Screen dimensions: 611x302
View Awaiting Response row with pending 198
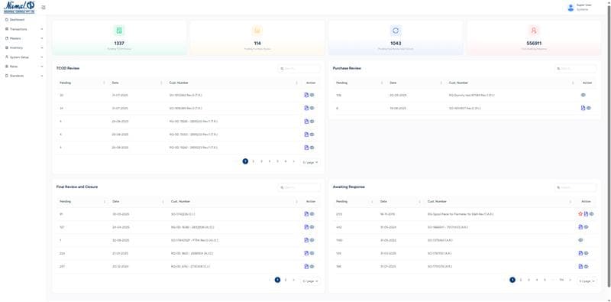pos(586,267)
